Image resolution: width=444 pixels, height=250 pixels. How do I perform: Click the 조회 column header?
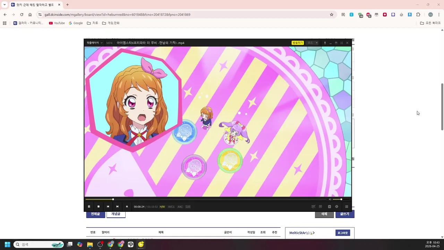(x=263, y=232)
